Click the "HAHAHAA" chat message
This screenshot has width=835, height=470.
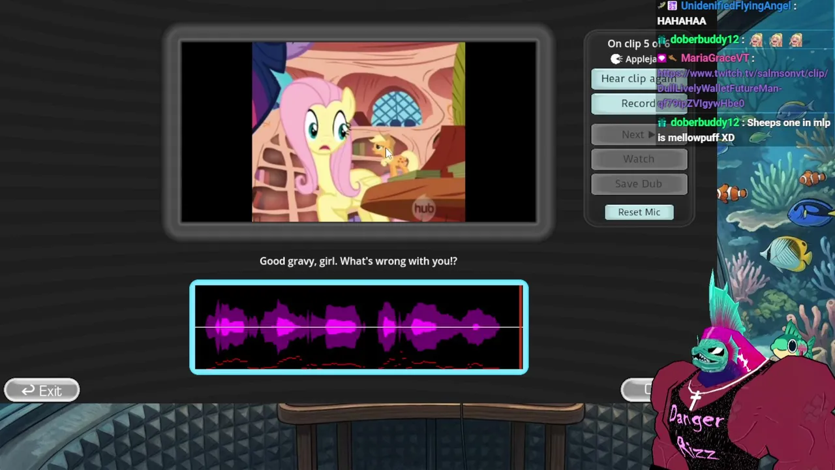(x=682, y=21)
